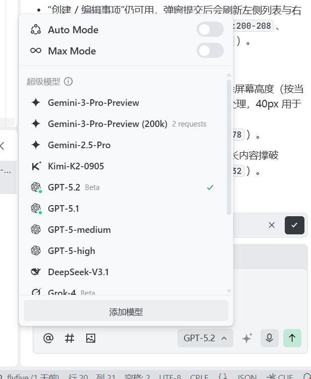The image size is (311, 379).
Task: Click the image attachment icon
Action: tap(91, 338)
